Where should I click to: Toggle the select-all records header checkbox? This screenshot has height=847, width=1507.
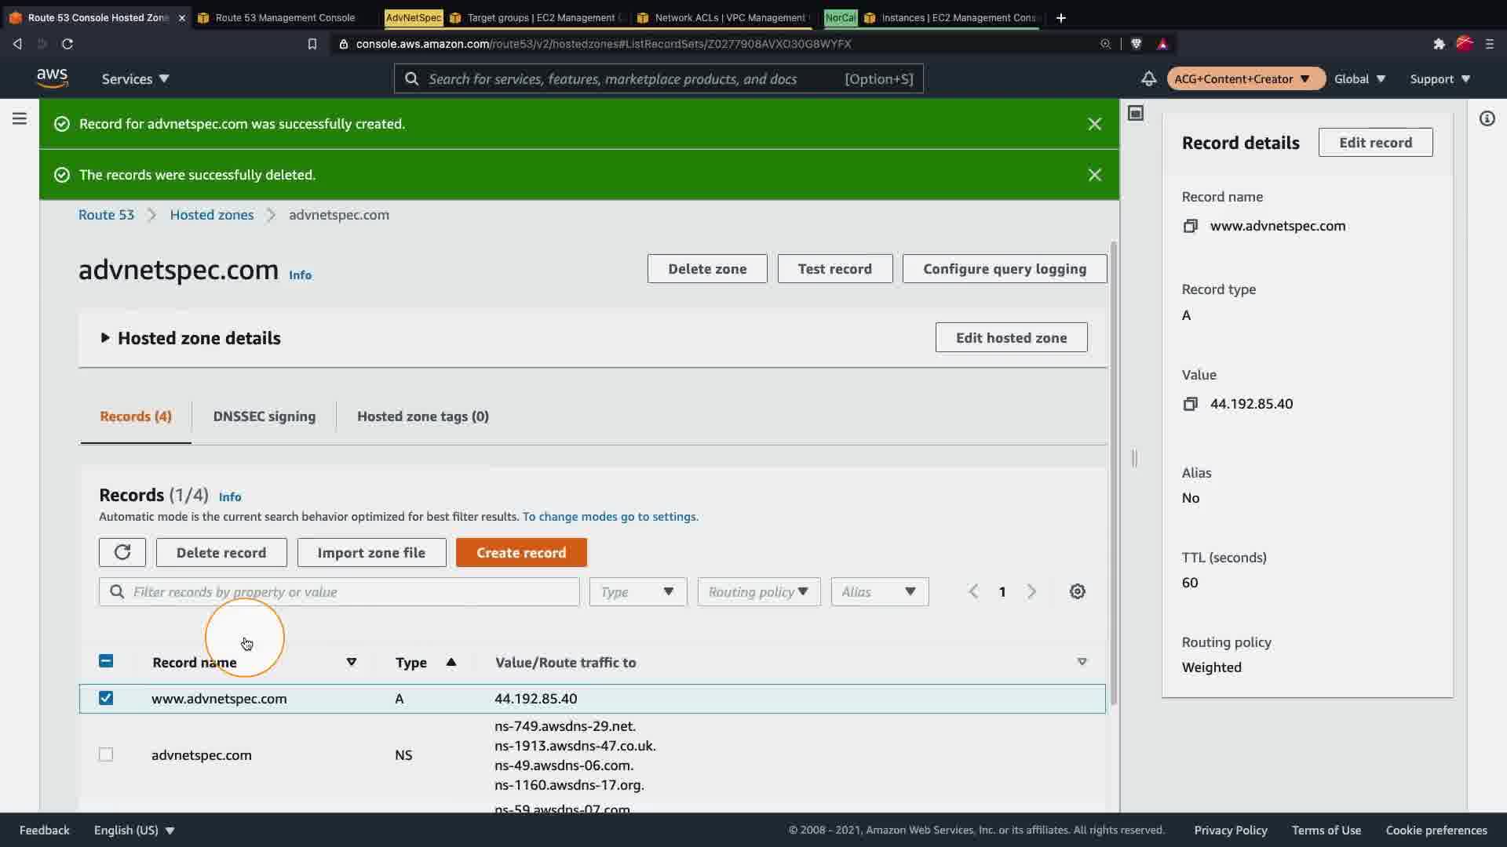coord(106,661)
